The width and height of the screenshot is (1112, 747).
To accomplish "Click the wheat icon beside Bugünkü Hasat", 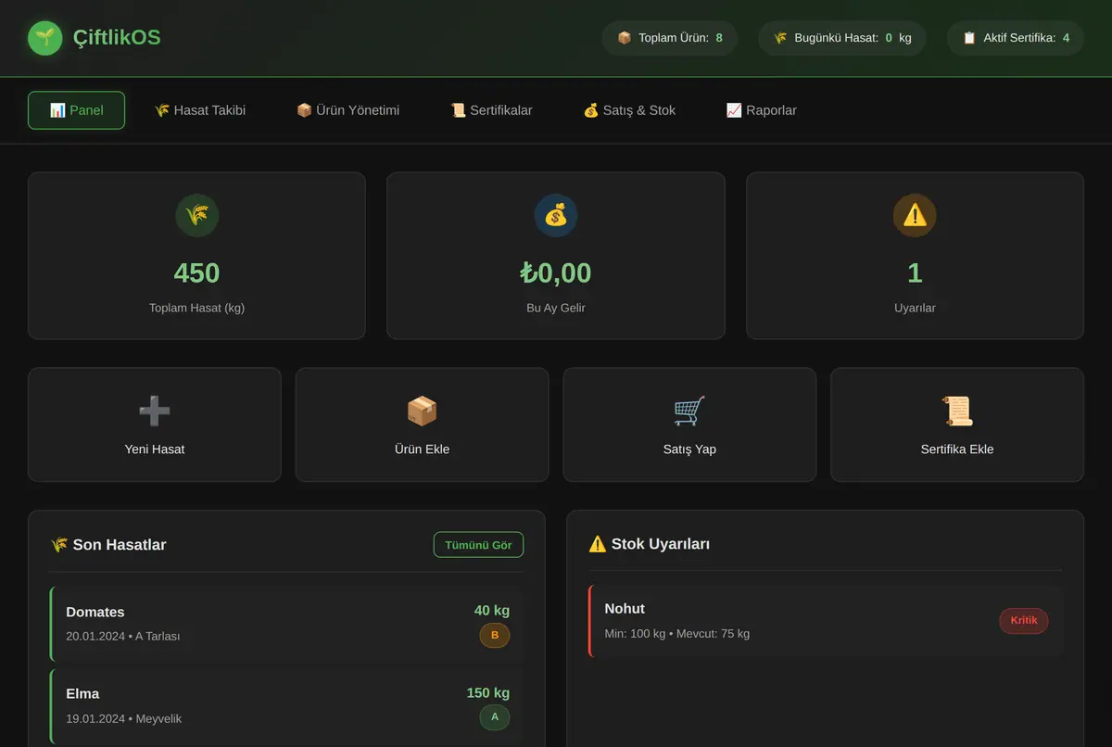I will (x=780, y=38).
